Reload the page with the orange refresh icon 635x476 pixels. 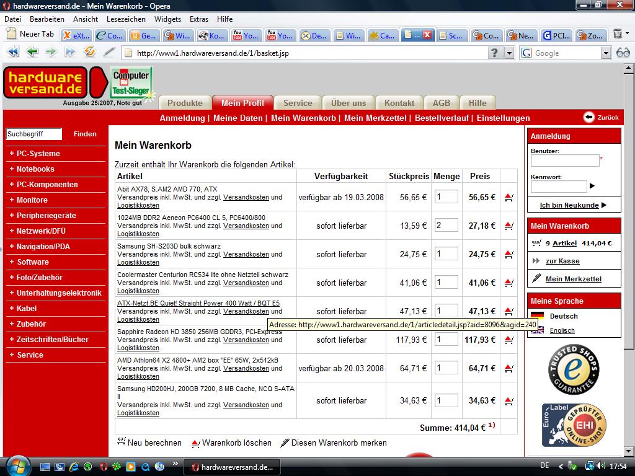coord(89,52)
